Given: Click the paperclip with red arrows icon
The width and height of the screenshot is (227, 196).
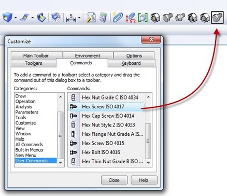Looking at the screenshot, I should [131, 18].
